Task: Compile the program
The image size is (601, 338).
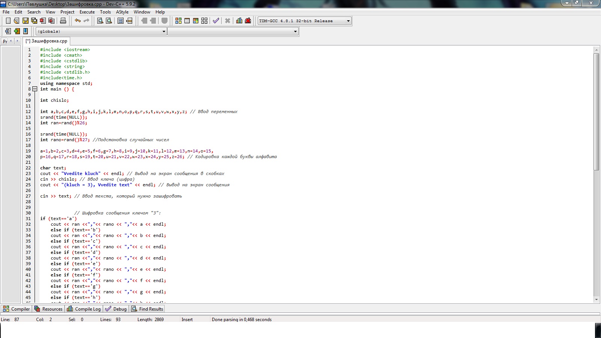Action: pyautogui.click(x=178, y=21)
